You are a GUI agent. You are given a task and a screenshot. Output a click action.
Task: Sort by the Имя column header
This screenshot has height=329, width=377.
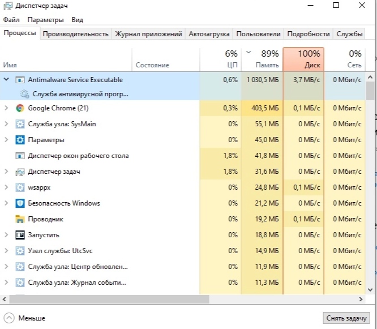coord(66,59)
